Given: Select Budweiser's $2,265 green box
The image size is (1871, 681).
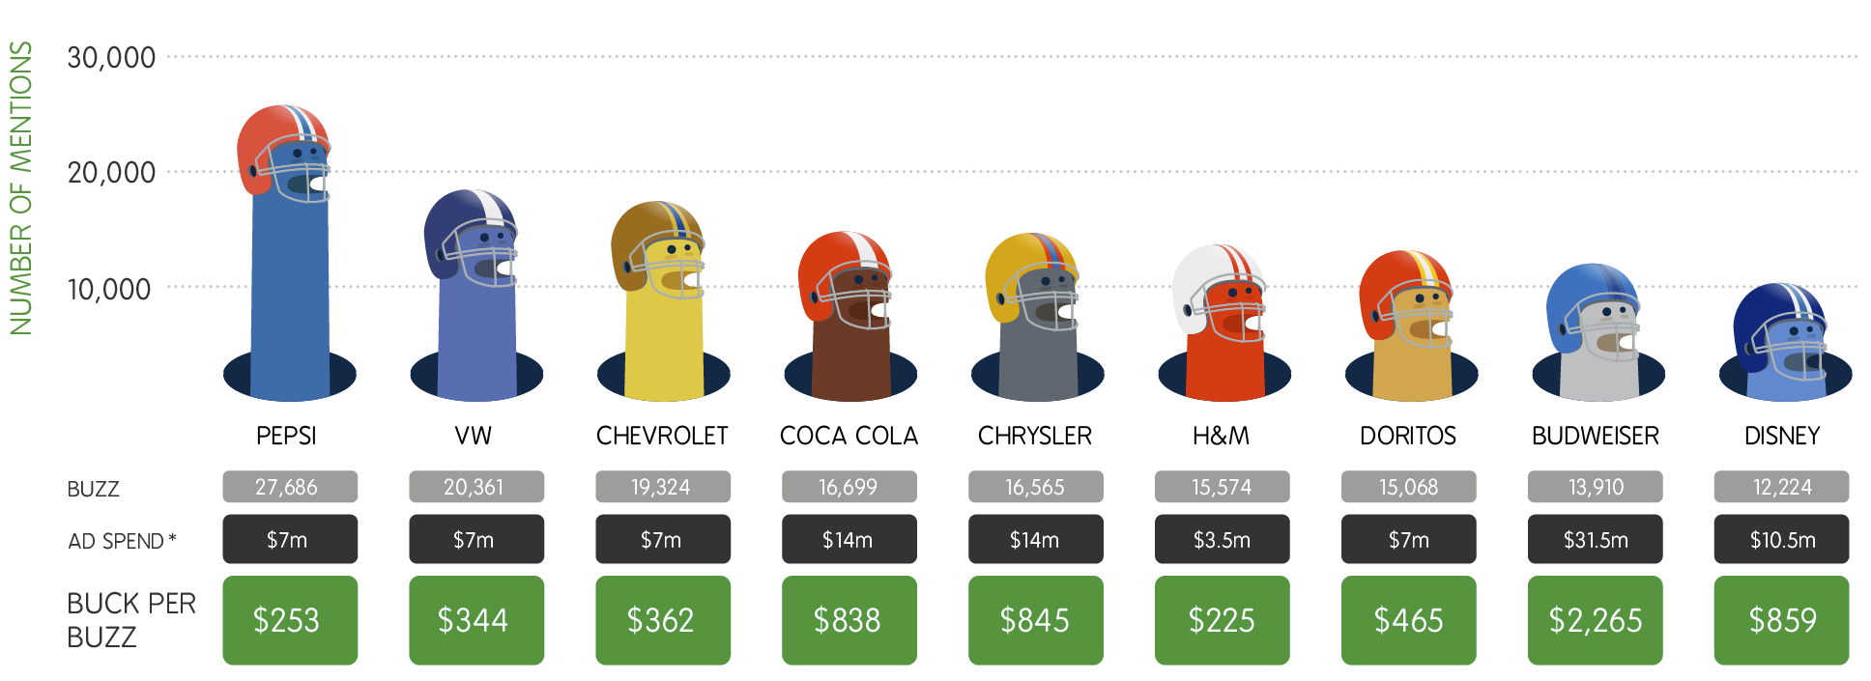Looking at the screenshot, I should click(x=1596, y=620).
